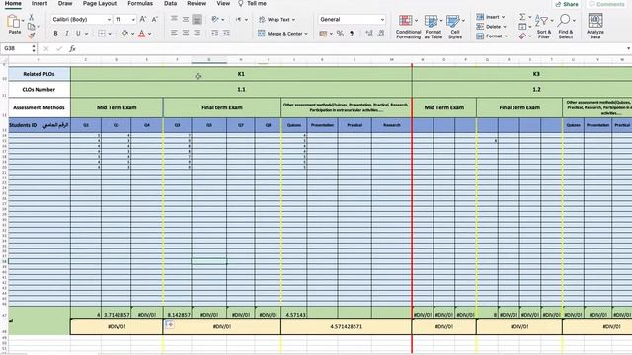This screenshot has width=632, height=355.
Task: Toggle bottom vertical alignment
Action: click(197, 19)
